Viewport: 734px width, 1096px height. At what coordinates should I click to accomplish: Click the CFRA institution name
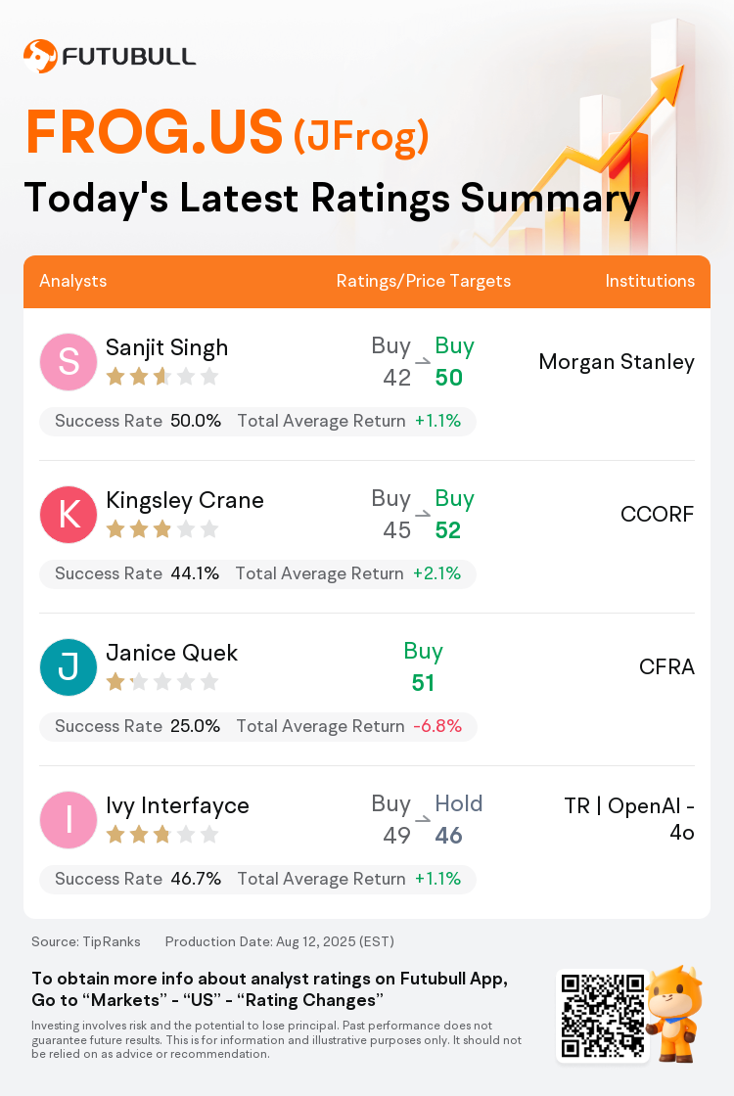coord(666,666)
